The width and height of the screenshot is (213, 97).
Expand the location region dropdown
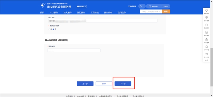pyautogui.click(x=82, y=7)
